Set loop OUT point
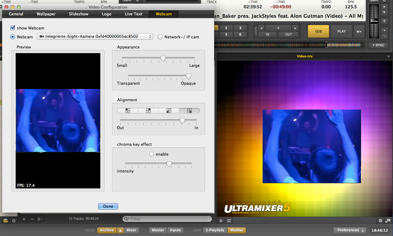393x236 pixels. coord(289,34)
